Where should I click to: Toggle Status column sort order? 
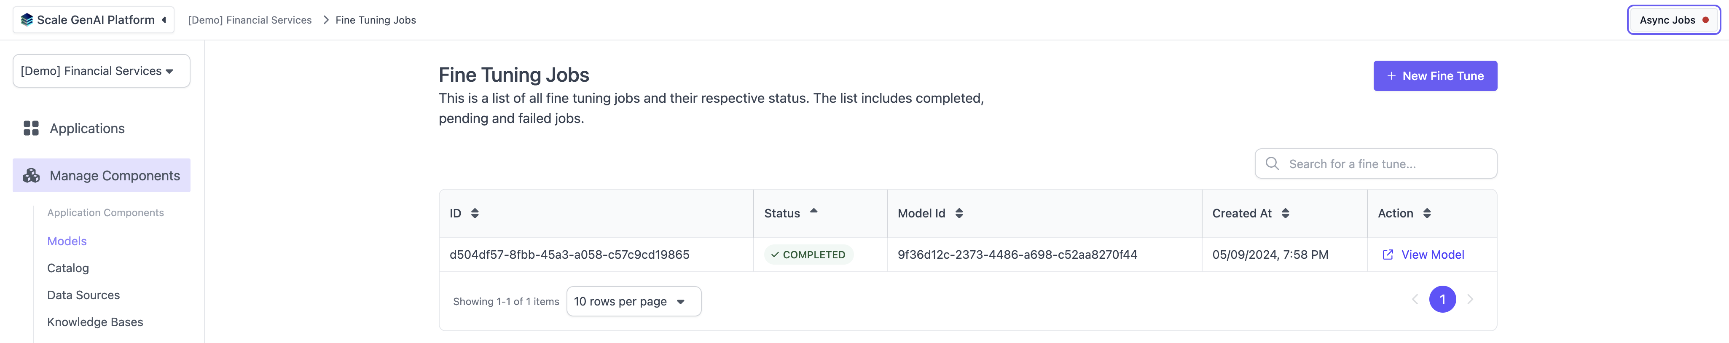[813, 211]
